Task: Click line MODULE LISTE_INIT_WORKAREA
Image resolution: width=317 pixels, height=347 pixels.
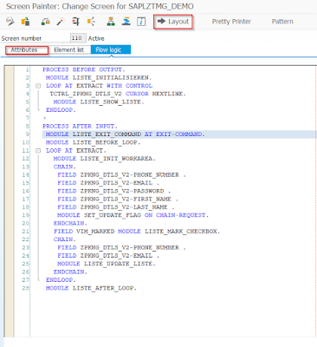Action: pyautogui.click(x=105, y=159)
